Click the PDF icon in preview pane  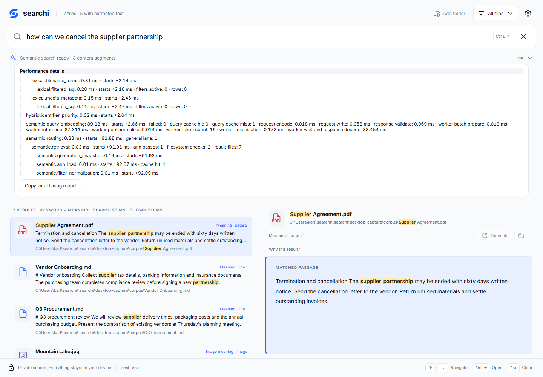click(x=276, y=218)
